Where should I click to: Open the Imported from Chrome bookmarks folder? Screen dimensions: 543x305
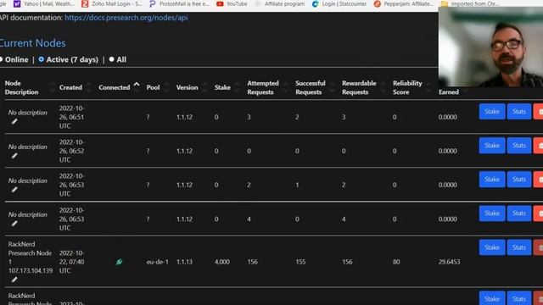470,3
